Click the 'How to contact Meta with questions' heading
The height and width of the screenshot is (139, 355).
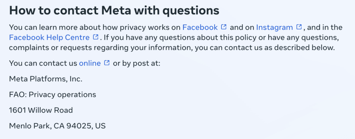click(114, 11)
